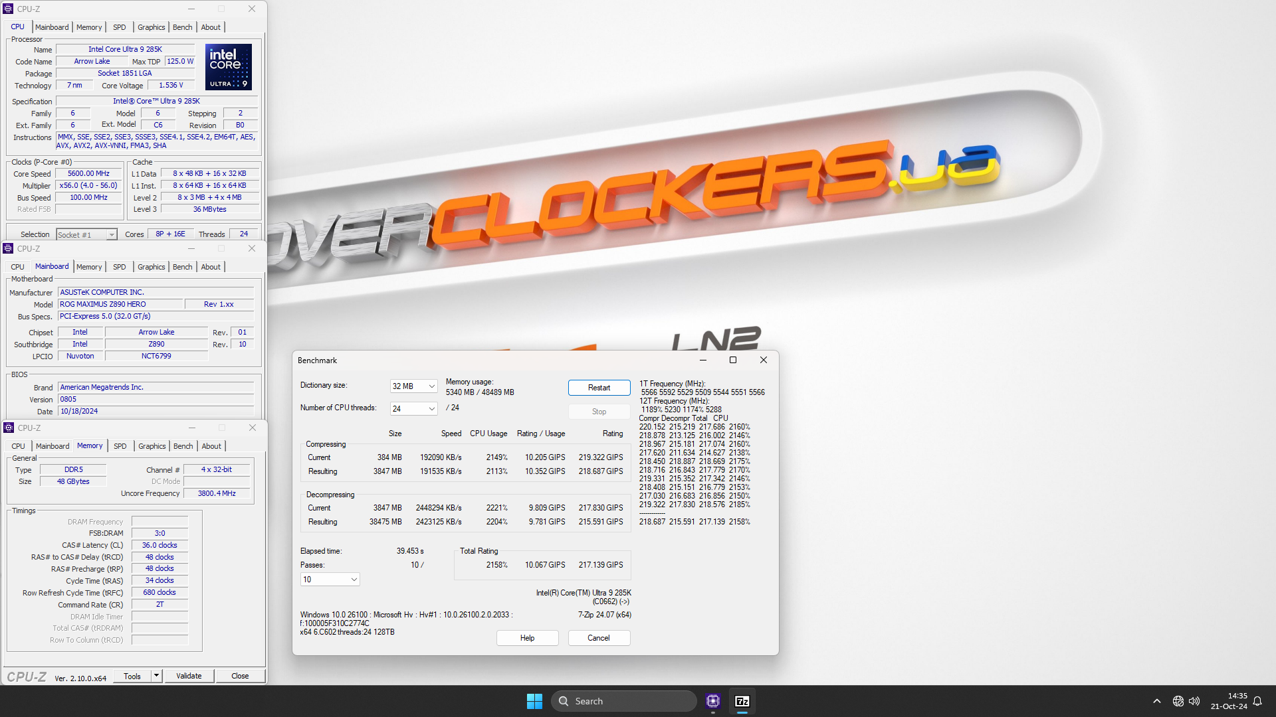Screen dimensions: 1276x717
Task: Click the BIOS Version 0805 field
Action: point(156,399)
